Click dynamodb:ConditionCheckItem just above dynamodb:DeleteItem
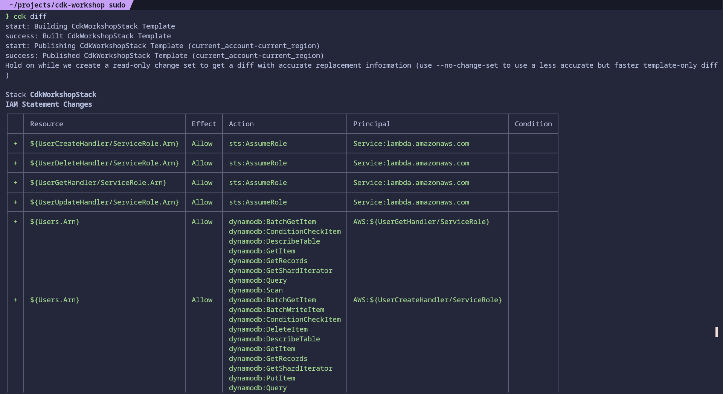This screenshot has height=394, width=723. click(285, 320)
